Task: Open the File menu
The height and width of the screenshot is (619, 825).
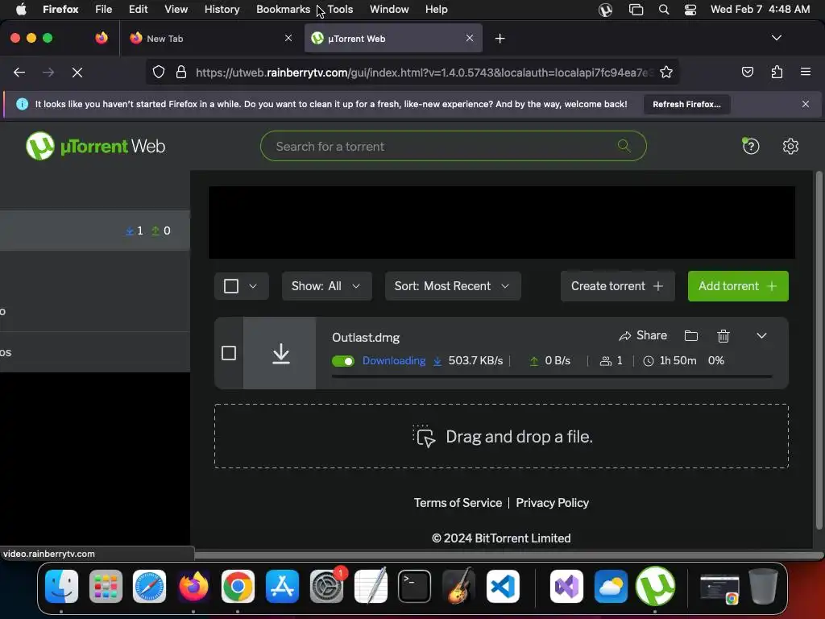Action: [103, 9]
